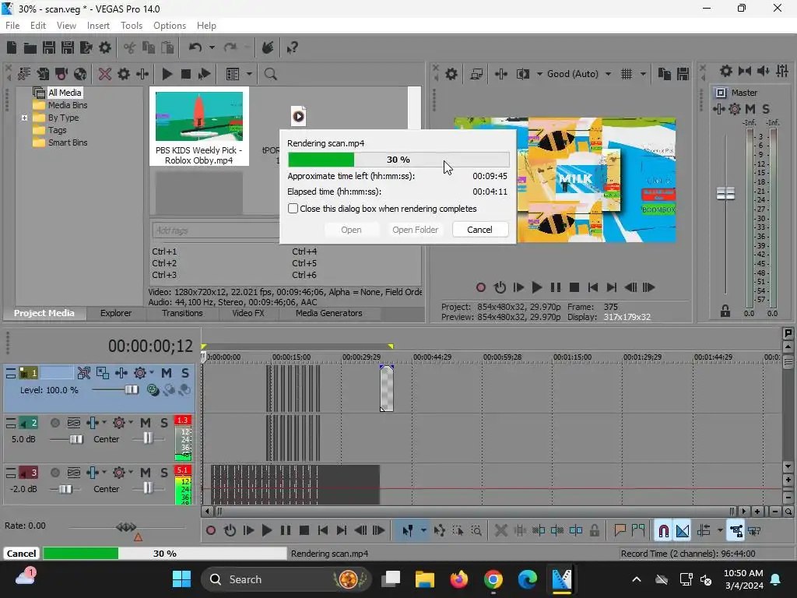Click the New project icon in the toolbar
797x598 pixels.
(x=12, y=47)
